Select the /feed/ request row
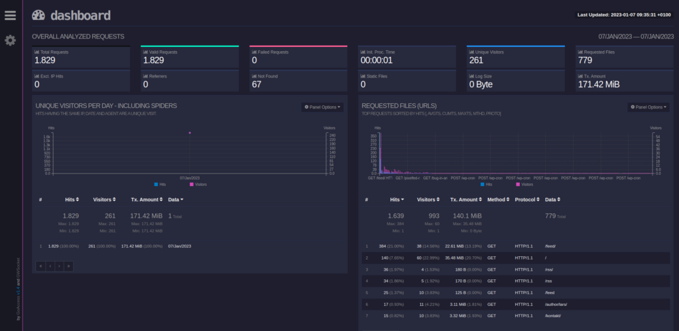The height and width of the screenshot is (331, 679). pos(516,246)
